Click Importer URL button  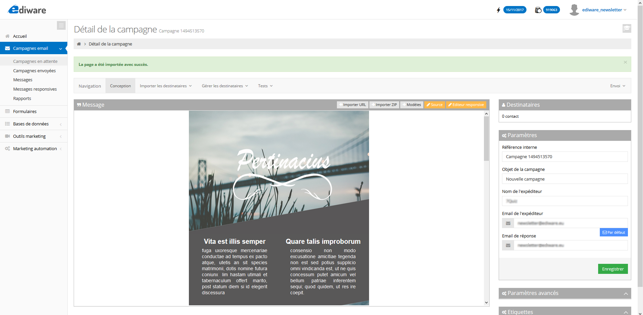tap(353, 105)
